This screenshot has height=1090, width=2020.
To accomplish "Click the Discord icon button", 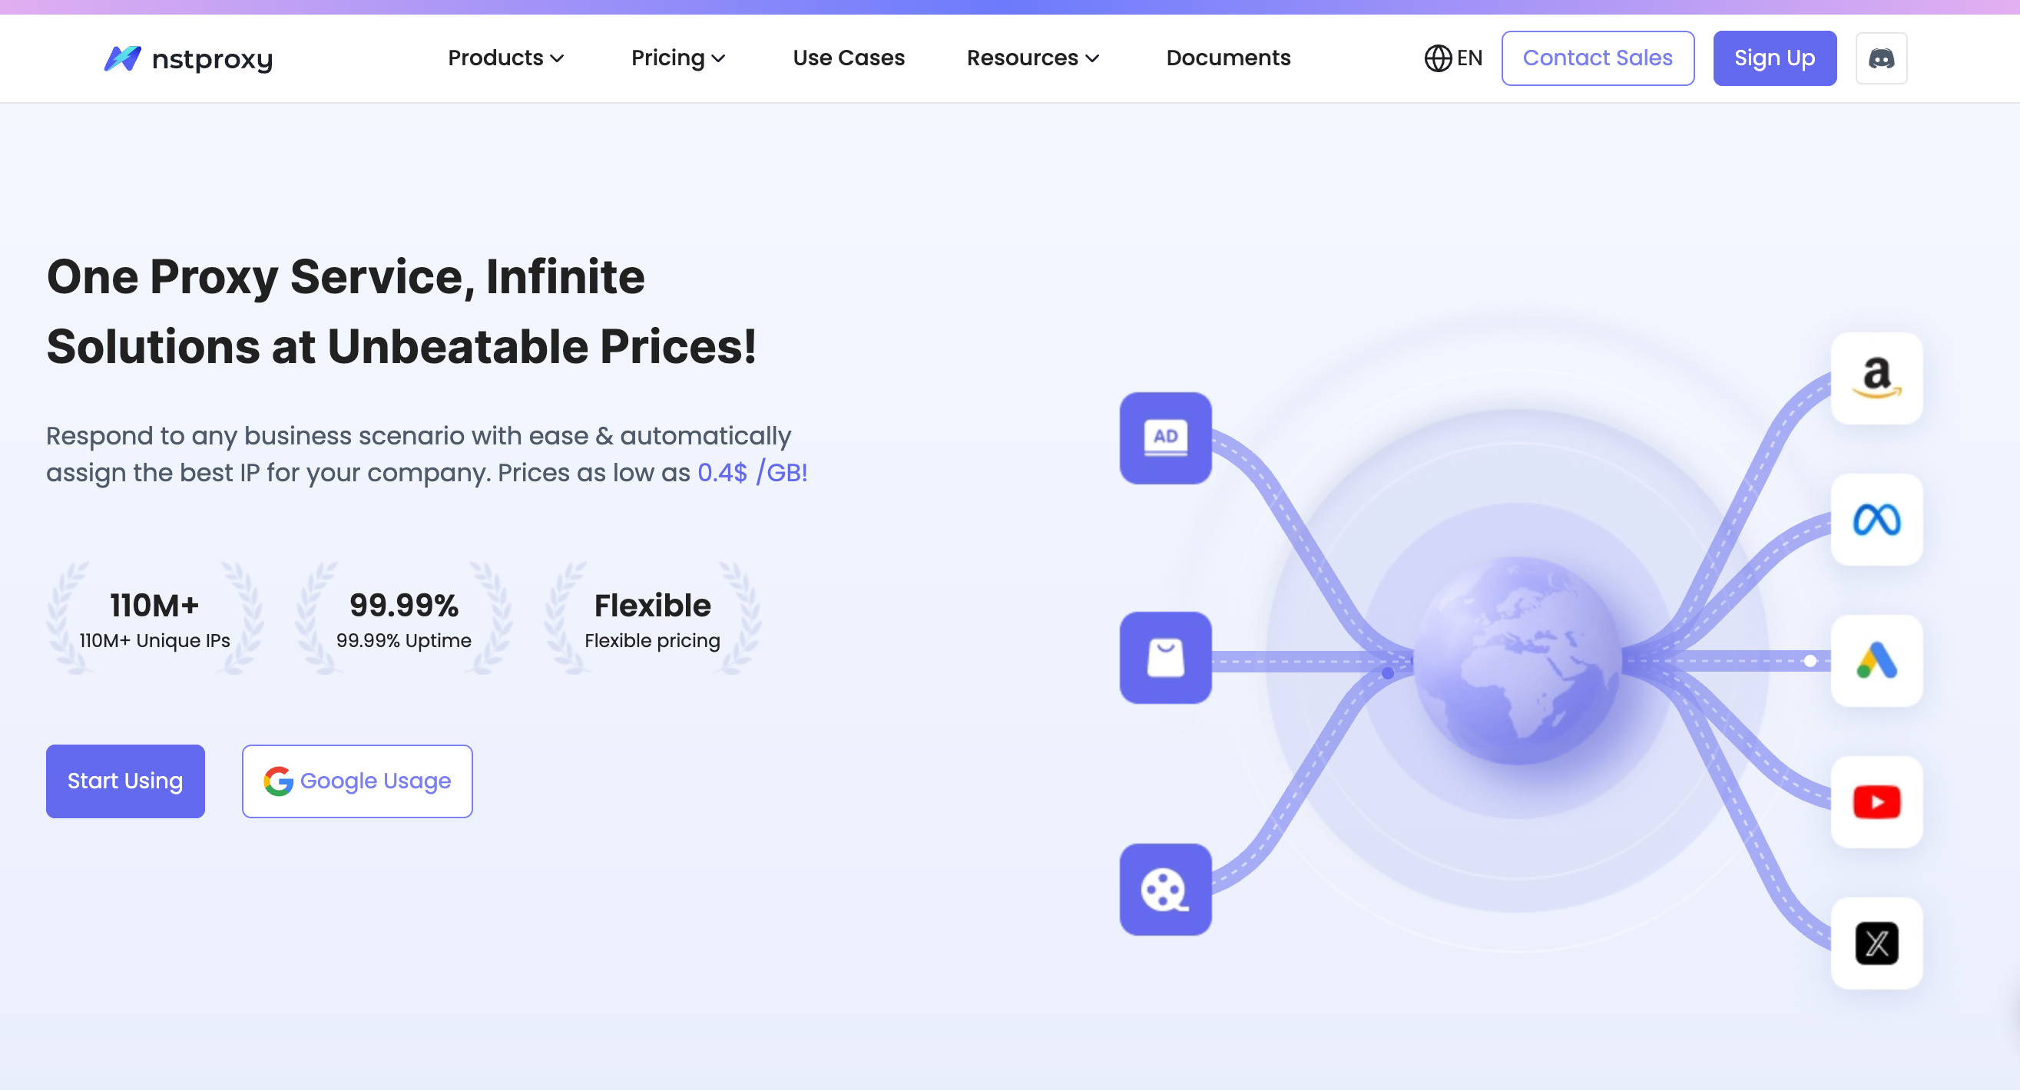I will (1880, 59).
